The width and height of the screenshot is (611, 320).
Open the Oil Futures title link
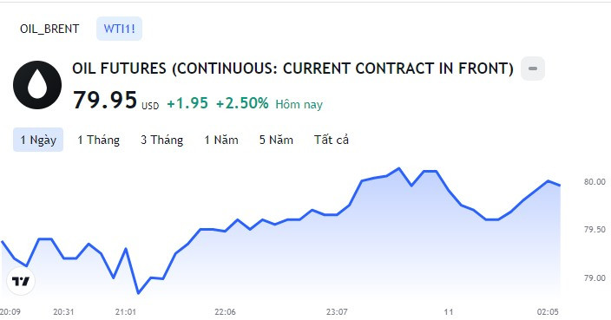coord(292,69)
